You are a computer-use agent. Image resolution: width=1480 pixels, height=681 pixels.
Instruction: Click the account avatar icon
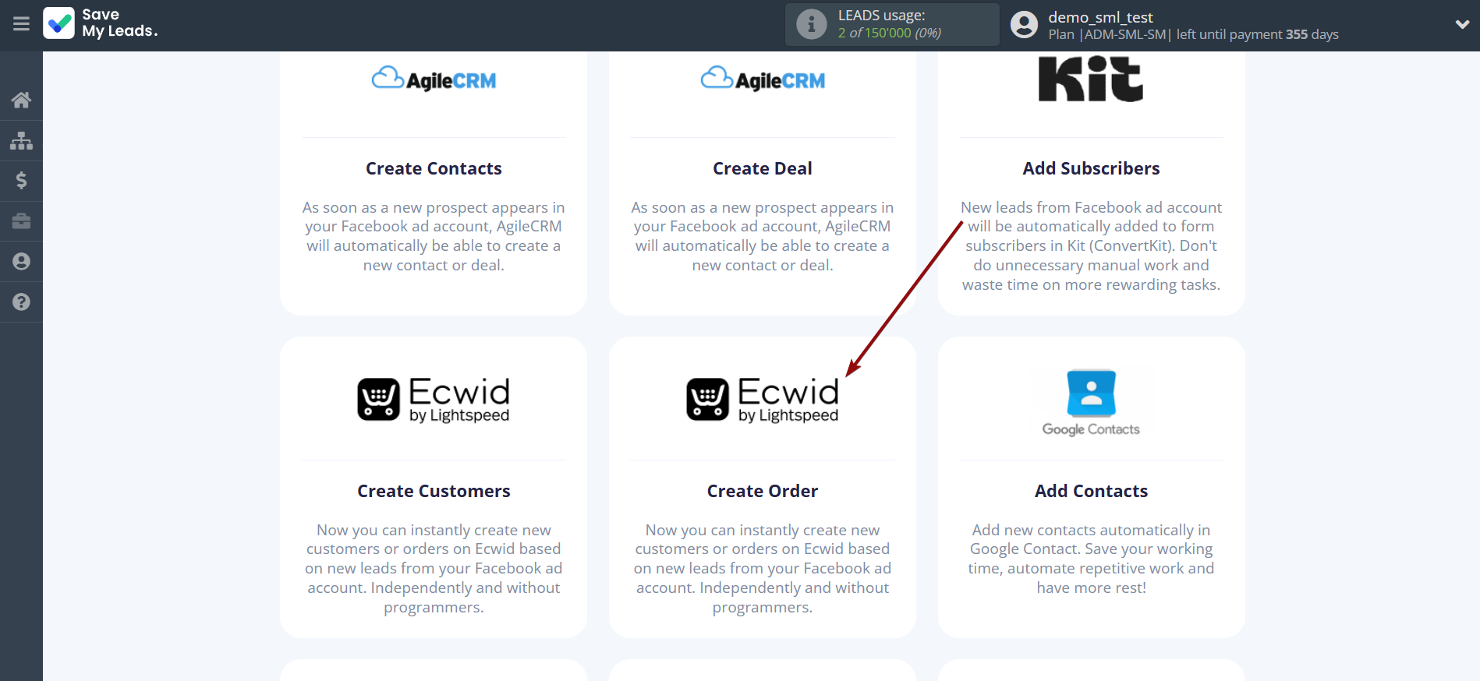click(x=1024, y=25)
